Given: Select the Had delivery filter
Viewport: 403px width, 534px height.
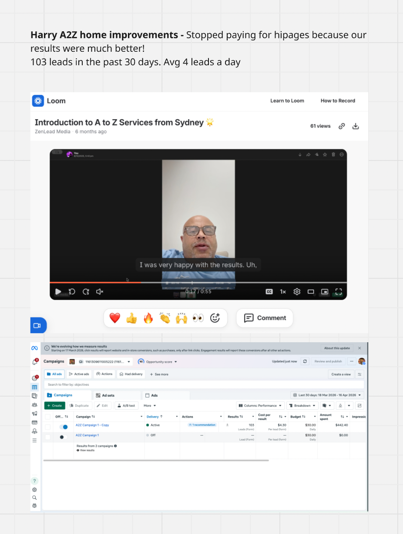Looking at the screenshot, I should pyautogui.click(x=131, y=374).
